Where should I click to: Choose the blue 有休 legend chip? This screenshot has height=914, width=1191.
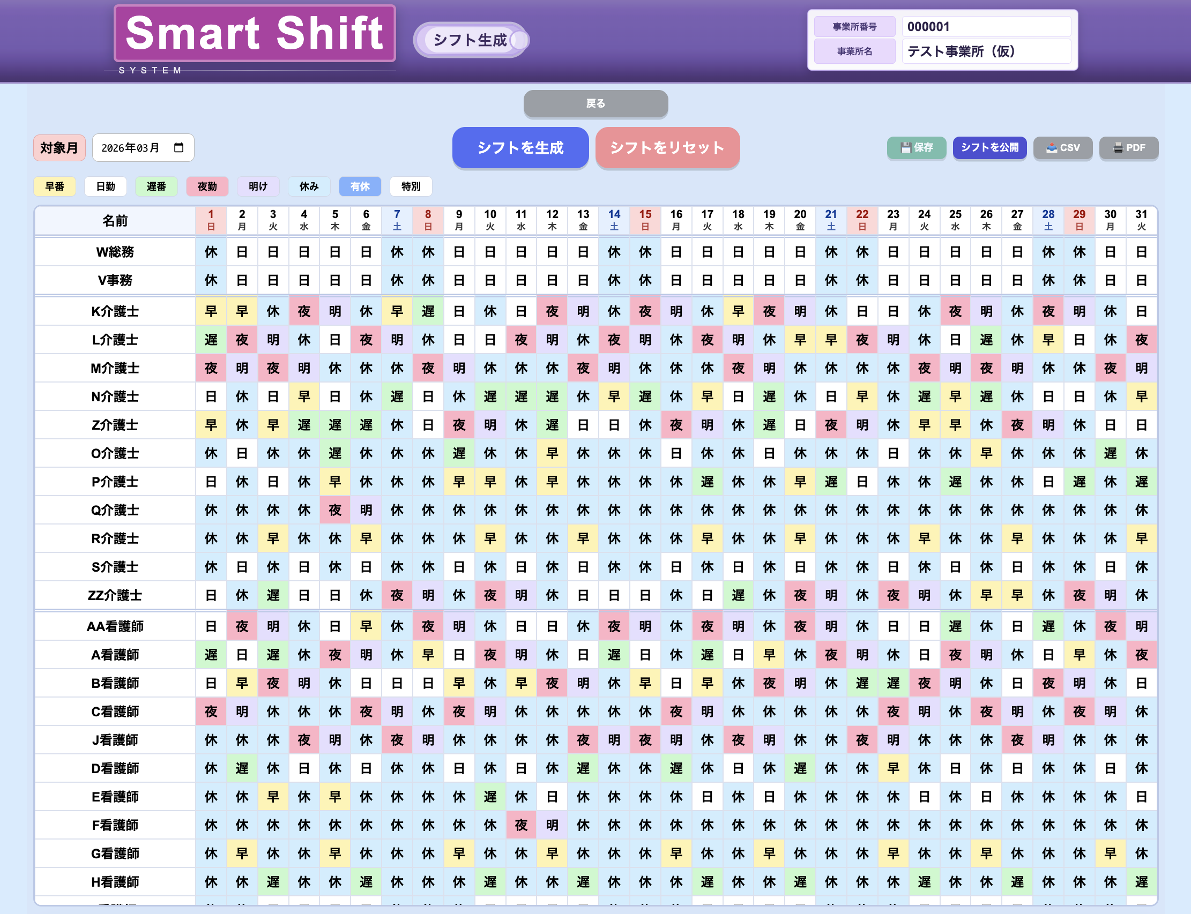360,186
